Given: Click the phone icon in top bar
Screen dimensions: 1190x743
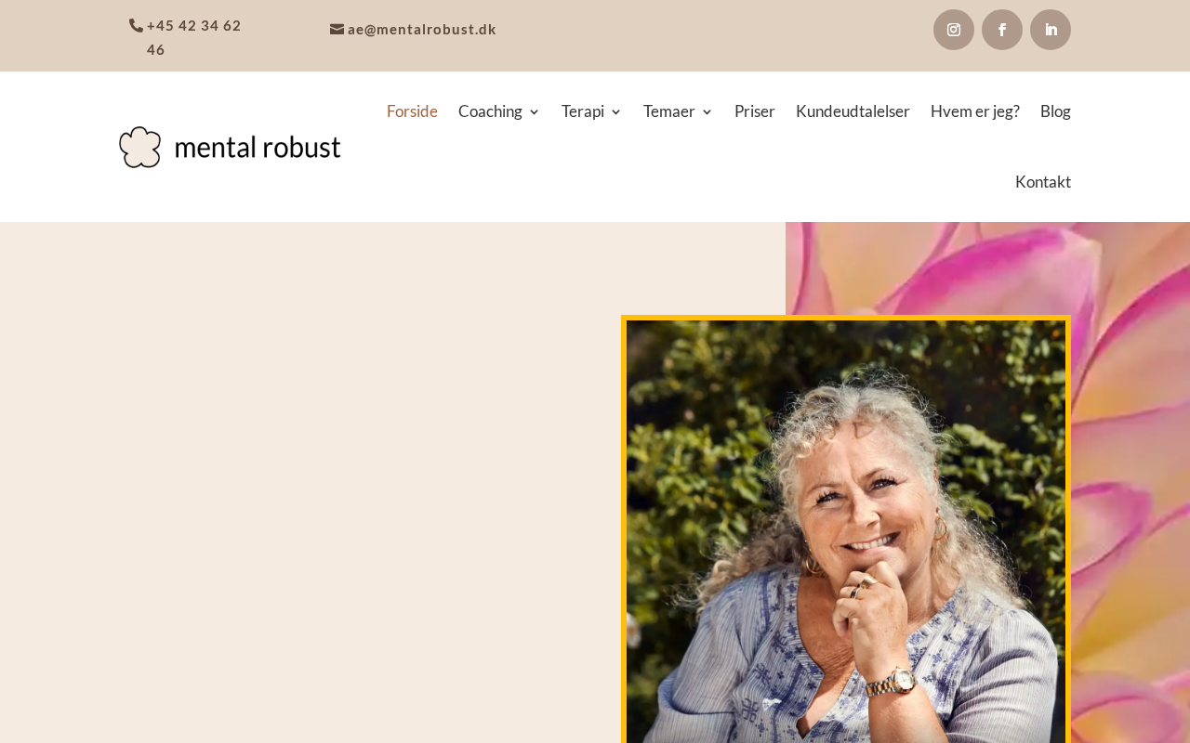Looking at the screenshot, I should [136, 26].
